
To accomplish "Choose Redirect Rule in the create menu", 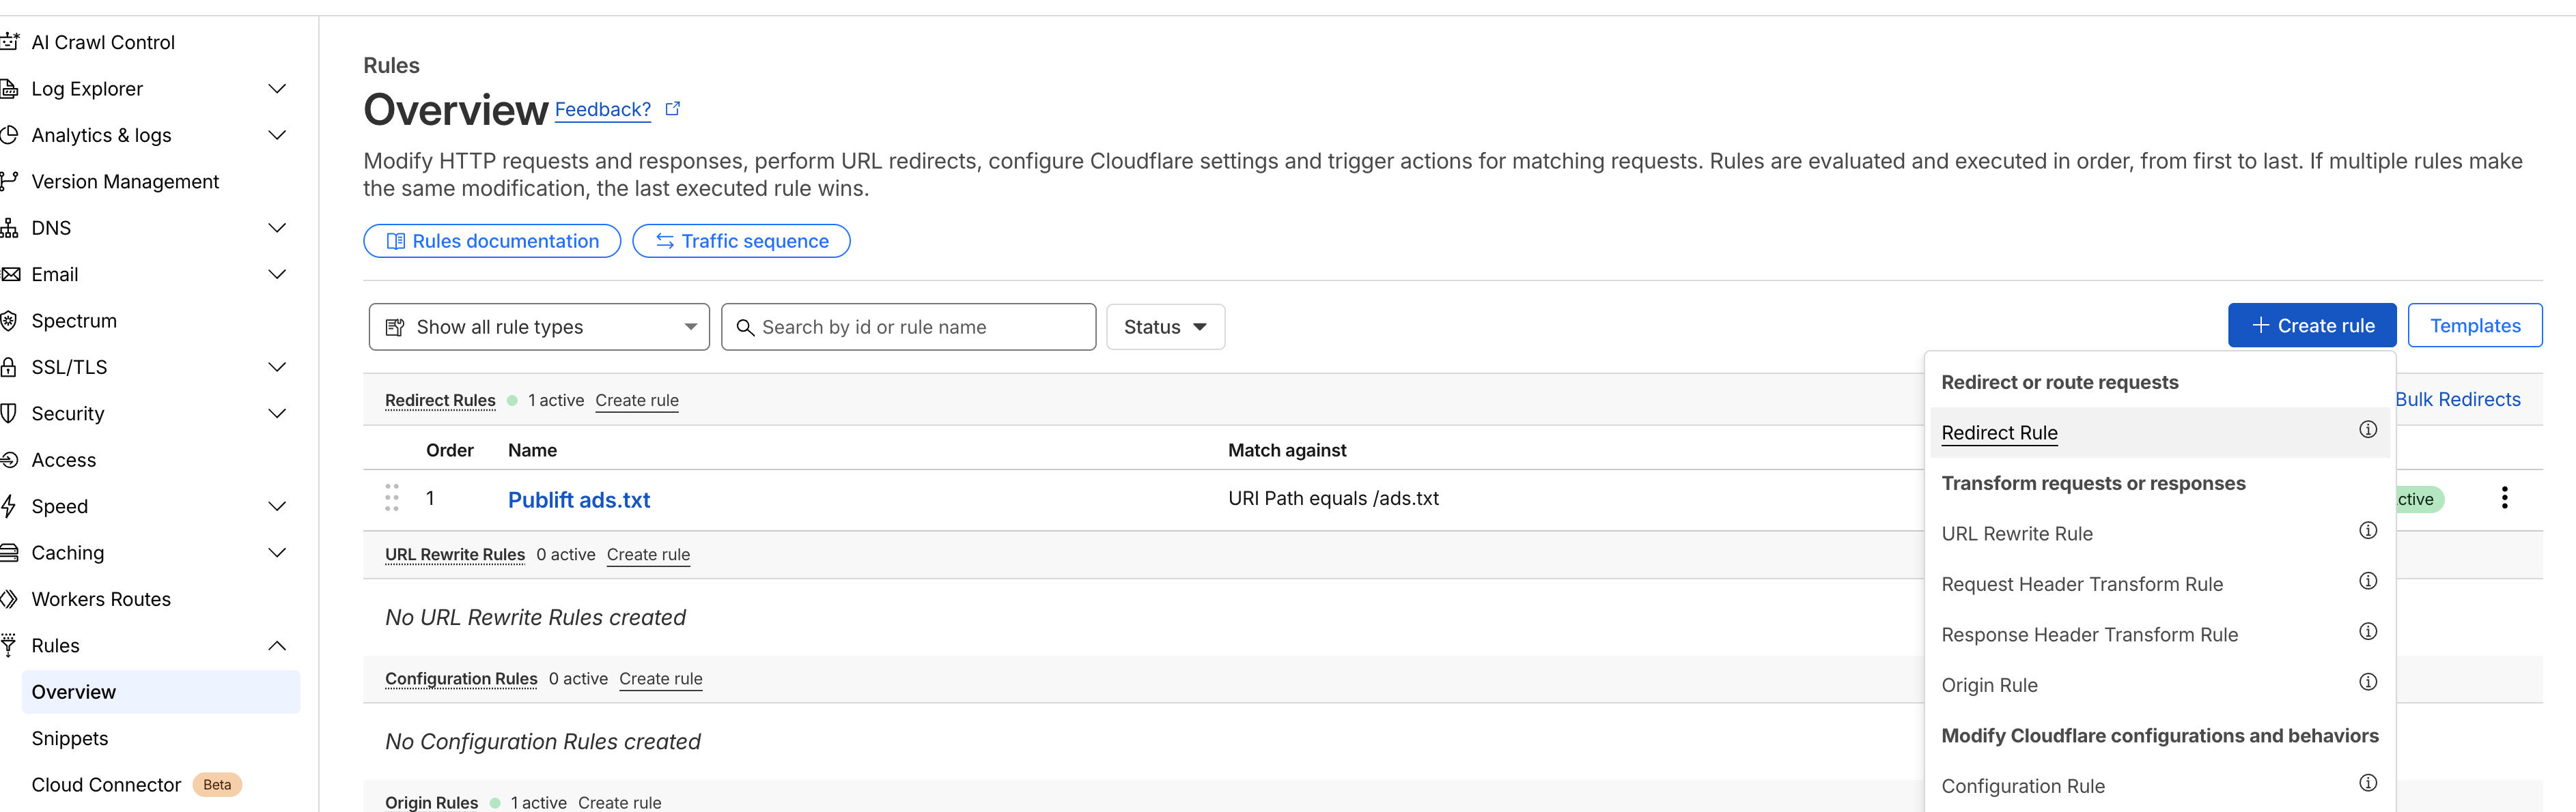I will (x=1998, y=433).
